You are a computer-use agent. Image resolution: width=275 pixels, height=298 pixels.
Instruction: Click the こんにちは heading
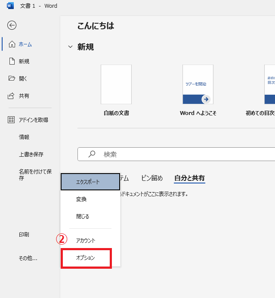[96, 26]
